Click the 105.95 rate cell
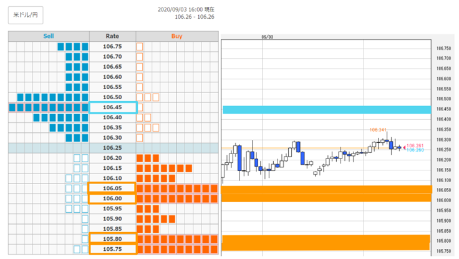 point(112,208)
